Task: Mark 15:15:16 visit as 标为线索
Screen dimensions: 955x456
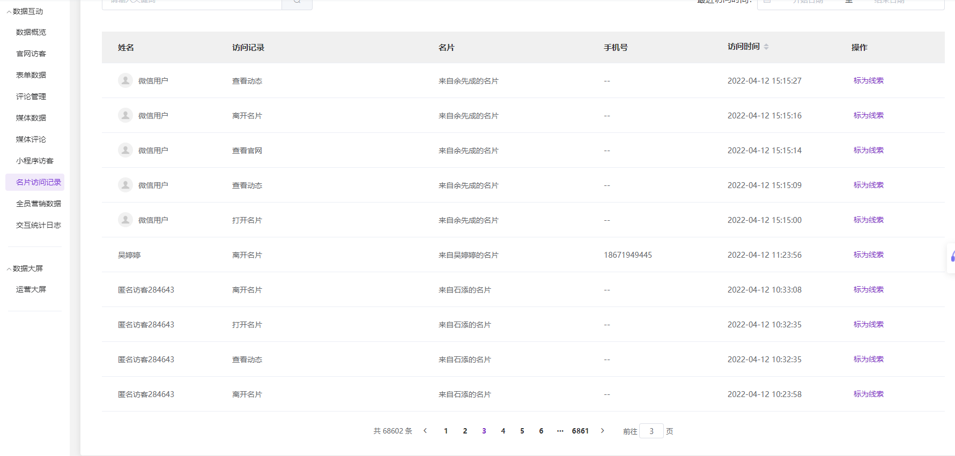Action: coord(869,115)
